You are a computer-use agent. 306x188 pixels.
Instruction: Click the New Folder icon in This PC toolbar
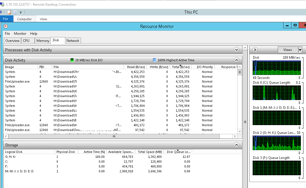point(15,12)
